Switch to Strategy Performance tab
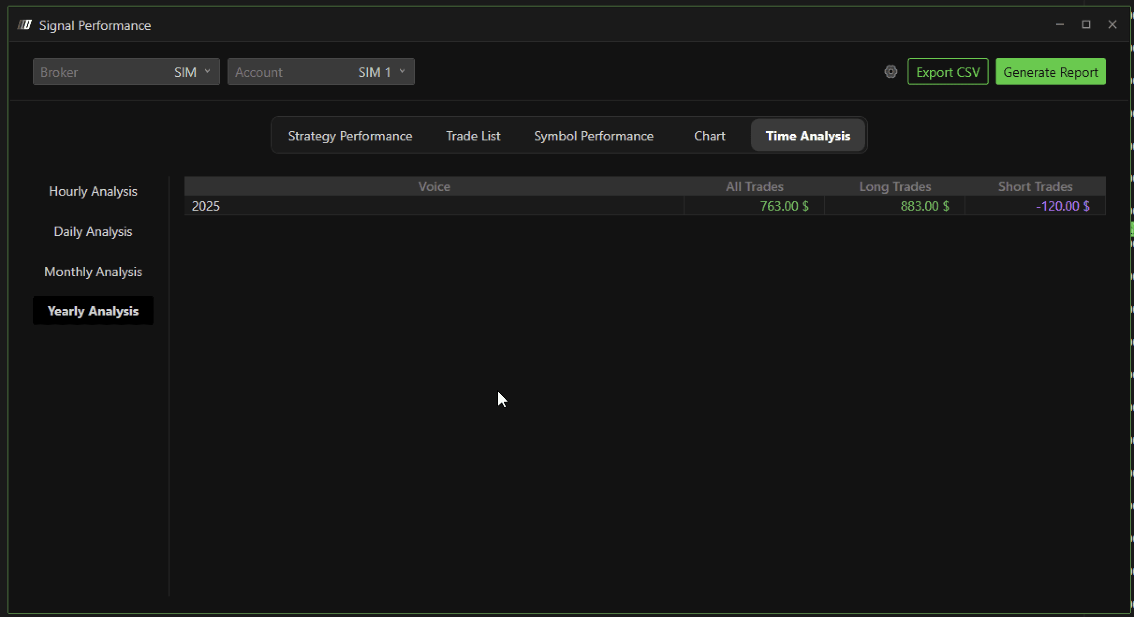This screenshot has width=1134, height=617. tap(350, 136)
